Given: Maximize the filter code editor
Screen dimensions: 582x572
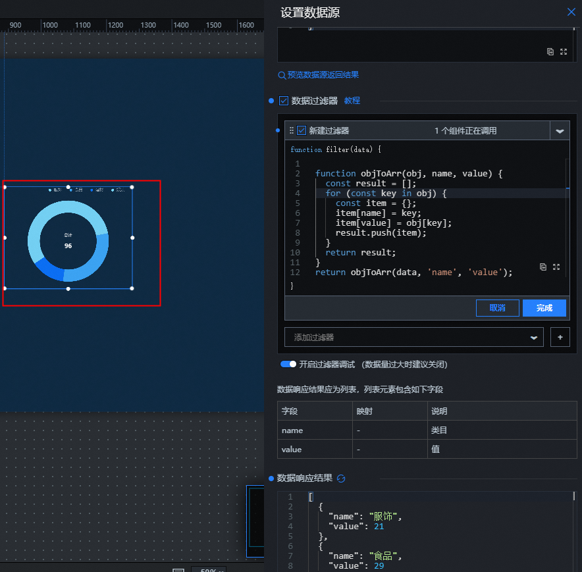Looking at the screenshot, I should (x=556, y=267).
